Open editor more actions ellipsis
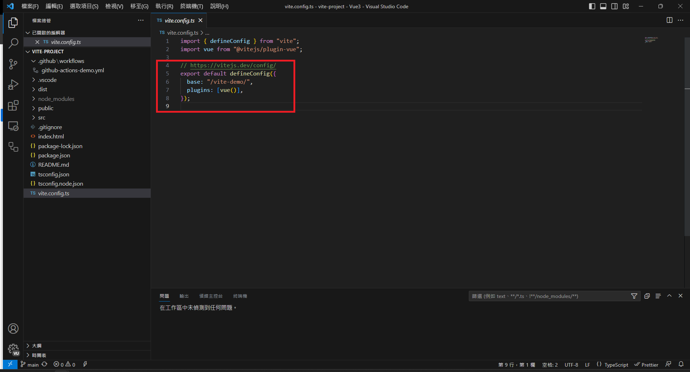Screen dimensions: 690x372 (x=681, y=20)
